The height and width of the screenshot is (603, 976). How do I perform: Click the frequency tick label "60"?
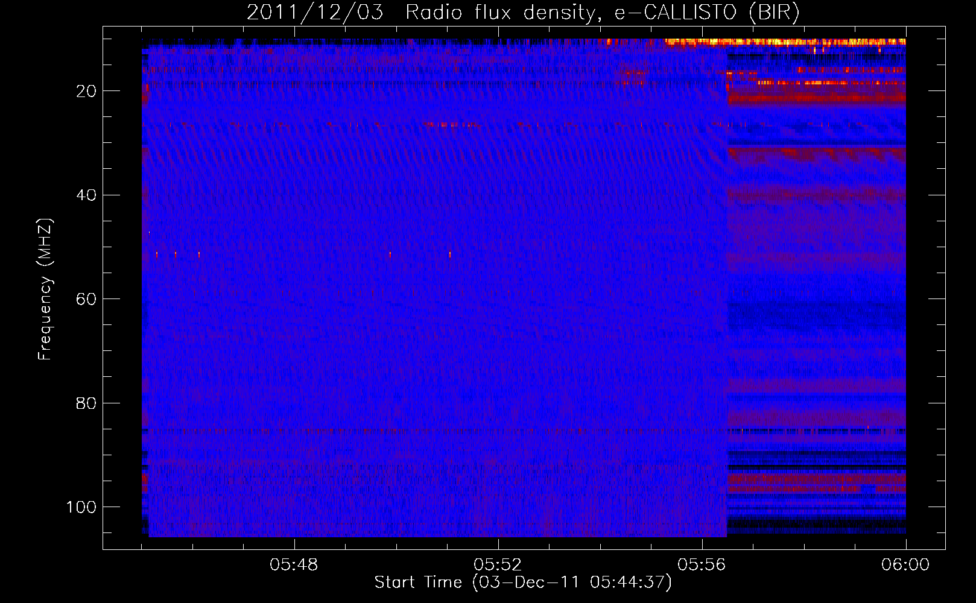pyautogui.click(x=86, y=299)
